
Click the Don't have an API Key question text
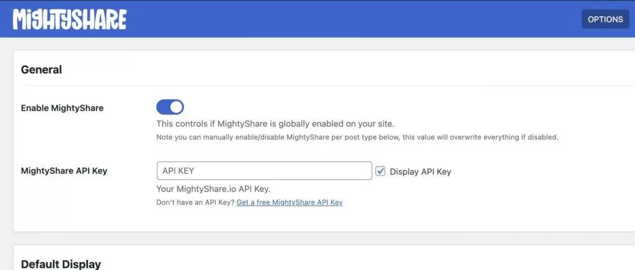[195, 202]
